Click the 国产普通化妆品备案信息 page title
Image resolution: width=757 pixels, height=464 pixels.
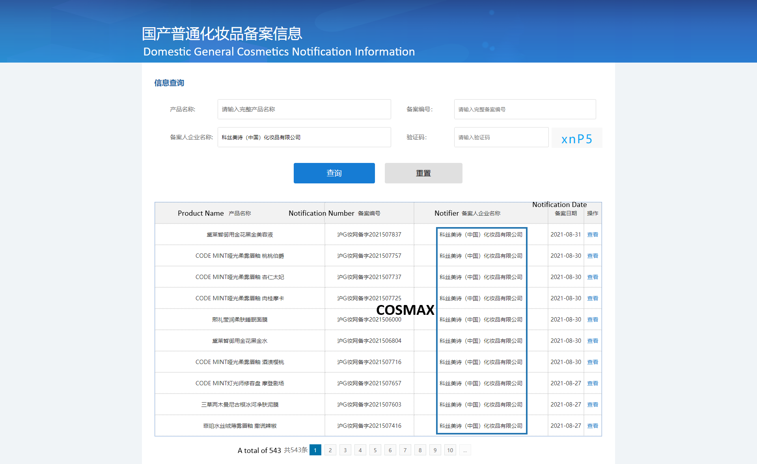point(222,34)
